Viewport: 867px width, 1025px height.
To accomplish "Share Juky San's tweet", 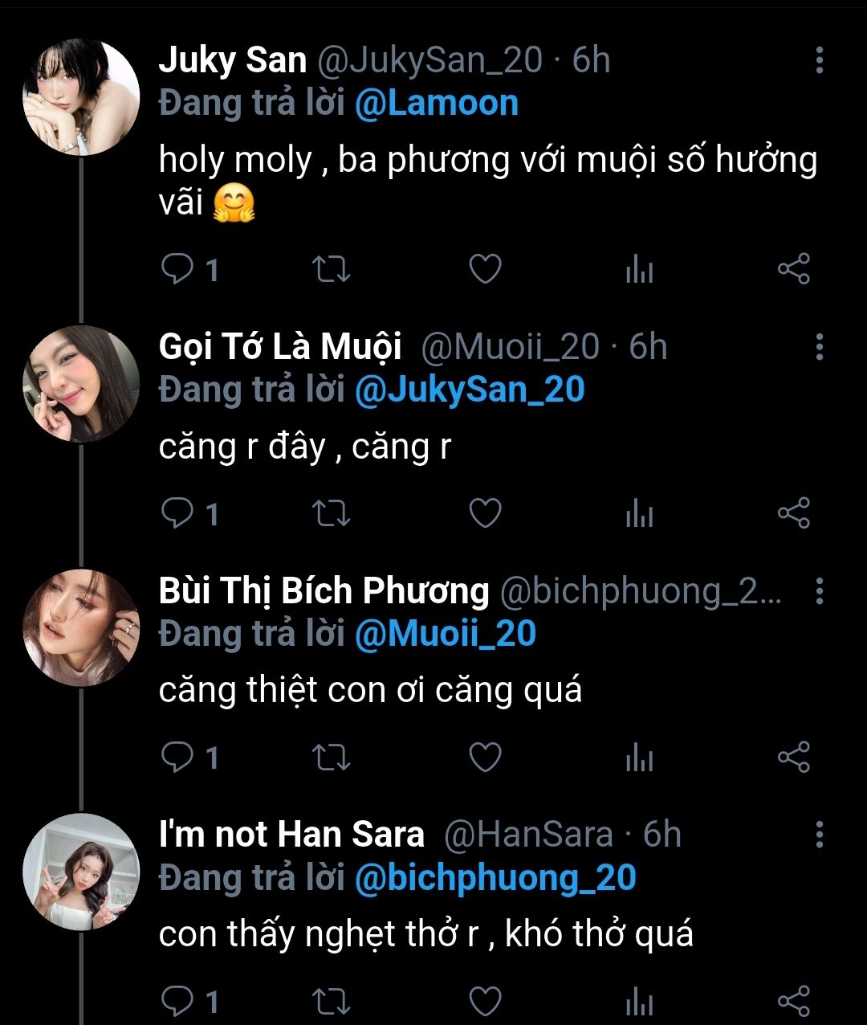I will point(794,270).
